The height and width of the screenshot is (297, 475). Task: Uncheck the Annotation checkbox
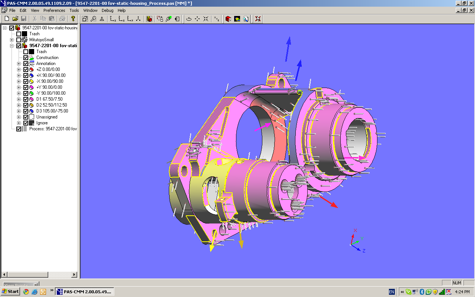click(26, 63)
